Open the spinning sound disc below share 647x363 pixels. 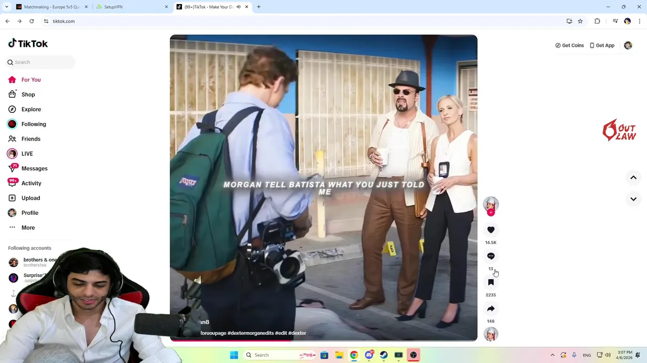tap(491, 334)
